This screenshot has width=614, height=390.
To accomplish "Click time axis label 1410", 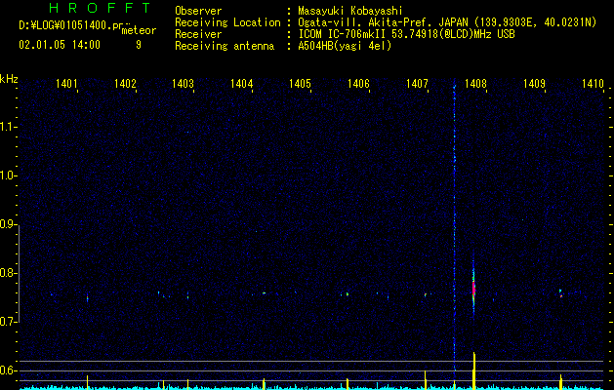I will pos(593,83).
